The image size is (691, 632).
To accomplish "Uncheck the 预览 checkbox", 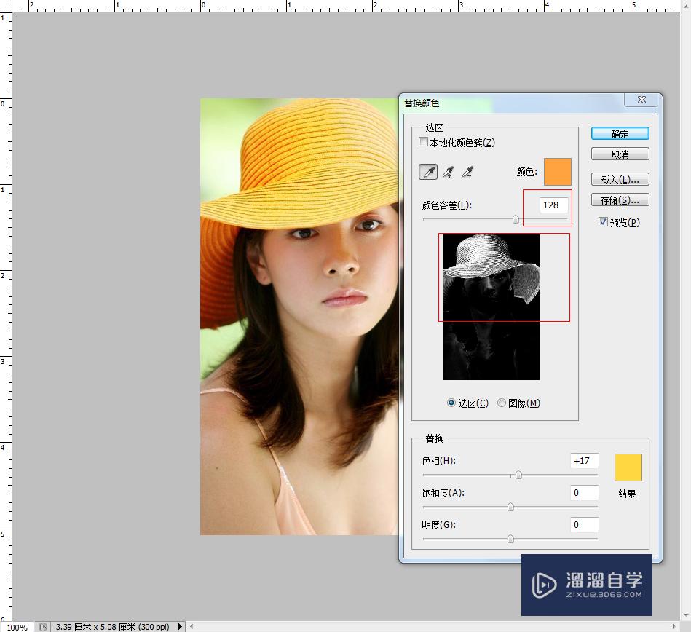I will [x=604, y=221].
